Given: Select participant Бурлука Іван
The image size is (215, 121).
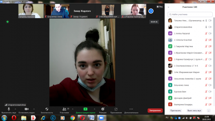Looking at the screenshot, I should pos(190,92).
